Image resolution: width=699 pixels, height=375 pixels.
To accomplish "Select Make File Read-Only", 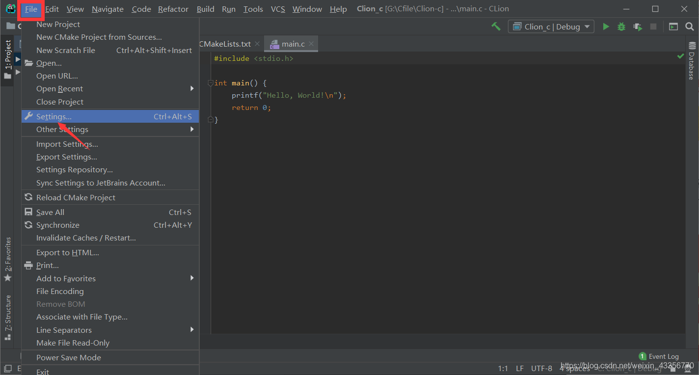I will tap(110, 343).
